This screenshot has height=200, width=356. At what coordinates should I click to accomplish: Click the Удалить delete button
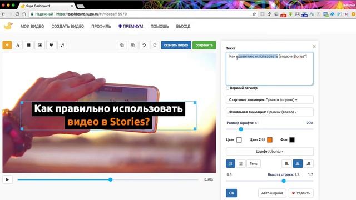(301, 193)
